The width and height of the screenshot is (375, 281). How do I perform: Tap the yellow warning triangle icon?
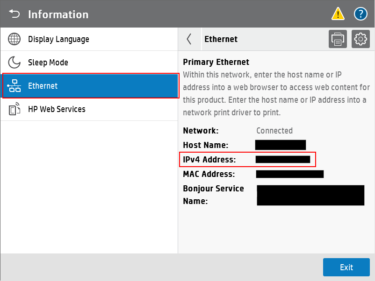338,14
